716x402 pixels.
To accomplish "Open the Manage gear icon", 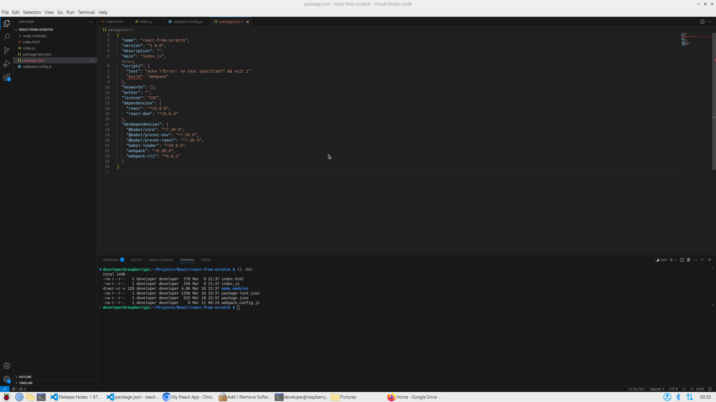I will pos(7,379).
